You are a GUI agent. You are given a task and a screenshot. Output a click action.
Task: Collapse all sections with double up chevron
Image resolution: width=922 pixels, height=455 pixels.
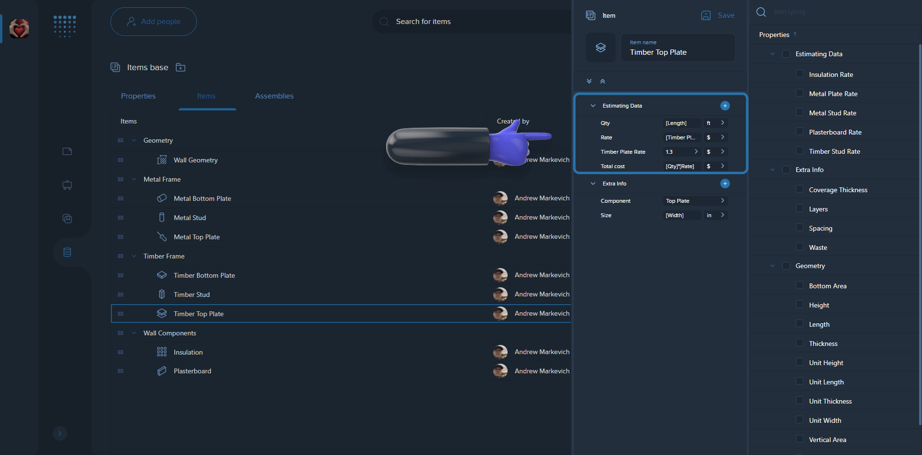pos(603,81)
